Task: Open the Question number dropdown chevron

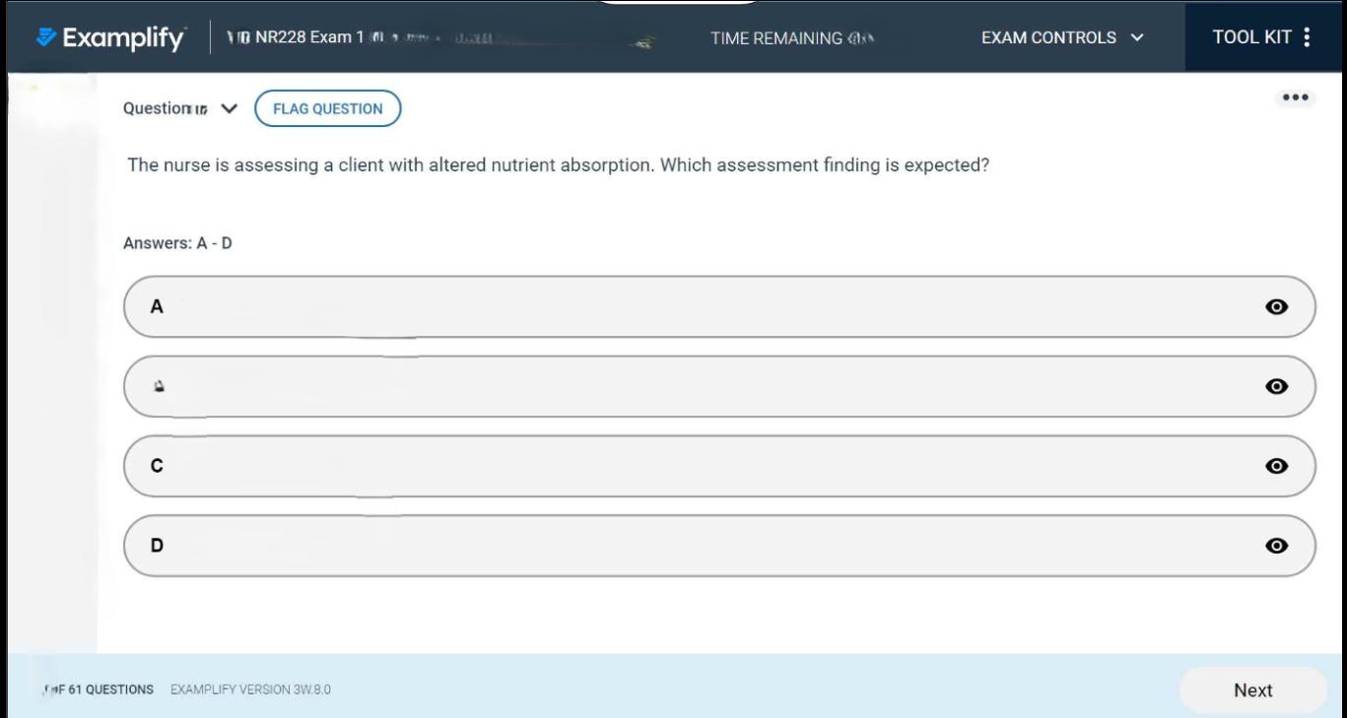Action: [x=230, y=109]
